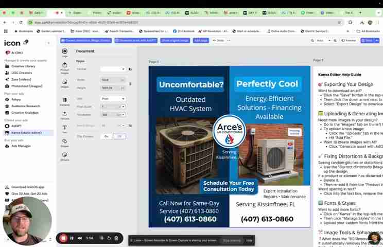This screenshot has height=247, width=383.
Task: Open the Unit dropdown showing Pixel
Action: tap(113, 99)
